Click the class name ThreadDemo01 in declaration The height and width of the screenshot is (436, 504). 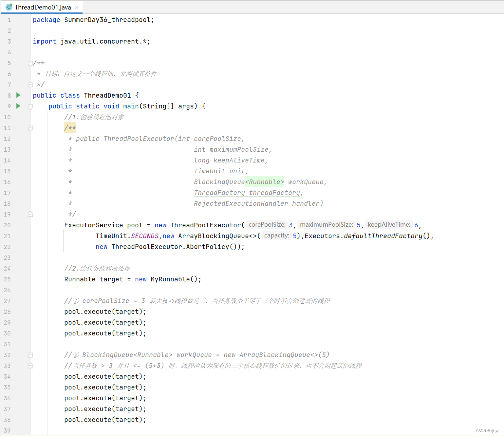(x=107, y=95)
